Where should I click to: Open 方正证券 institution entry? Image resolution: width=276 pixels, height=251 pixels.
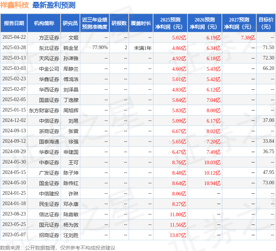click(49, 37)
